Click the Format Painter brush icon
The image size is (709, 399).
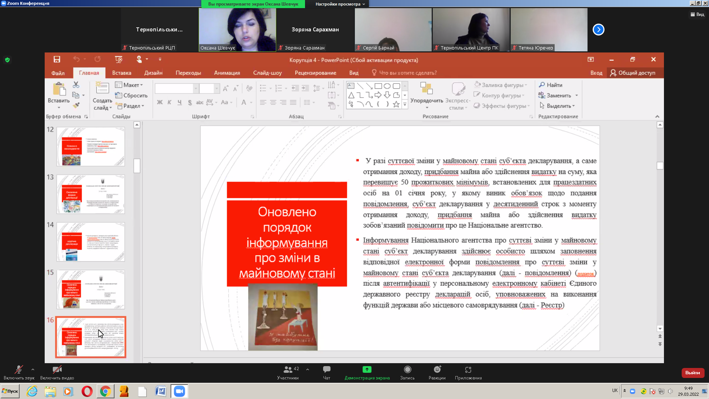(x=76, y=105)
